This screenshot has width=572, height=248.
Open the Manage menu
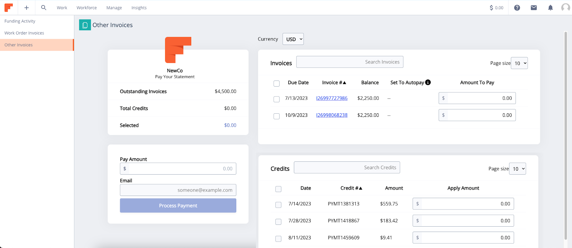[114, 8]
